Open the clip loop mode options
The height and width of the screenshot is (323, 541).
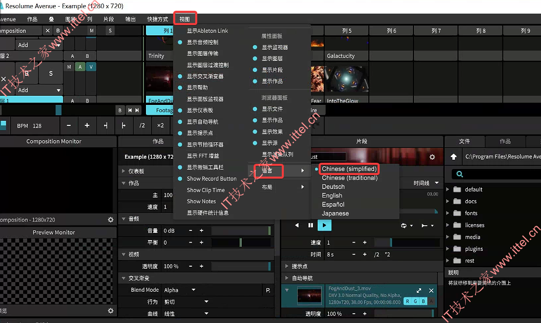point(407,225)
